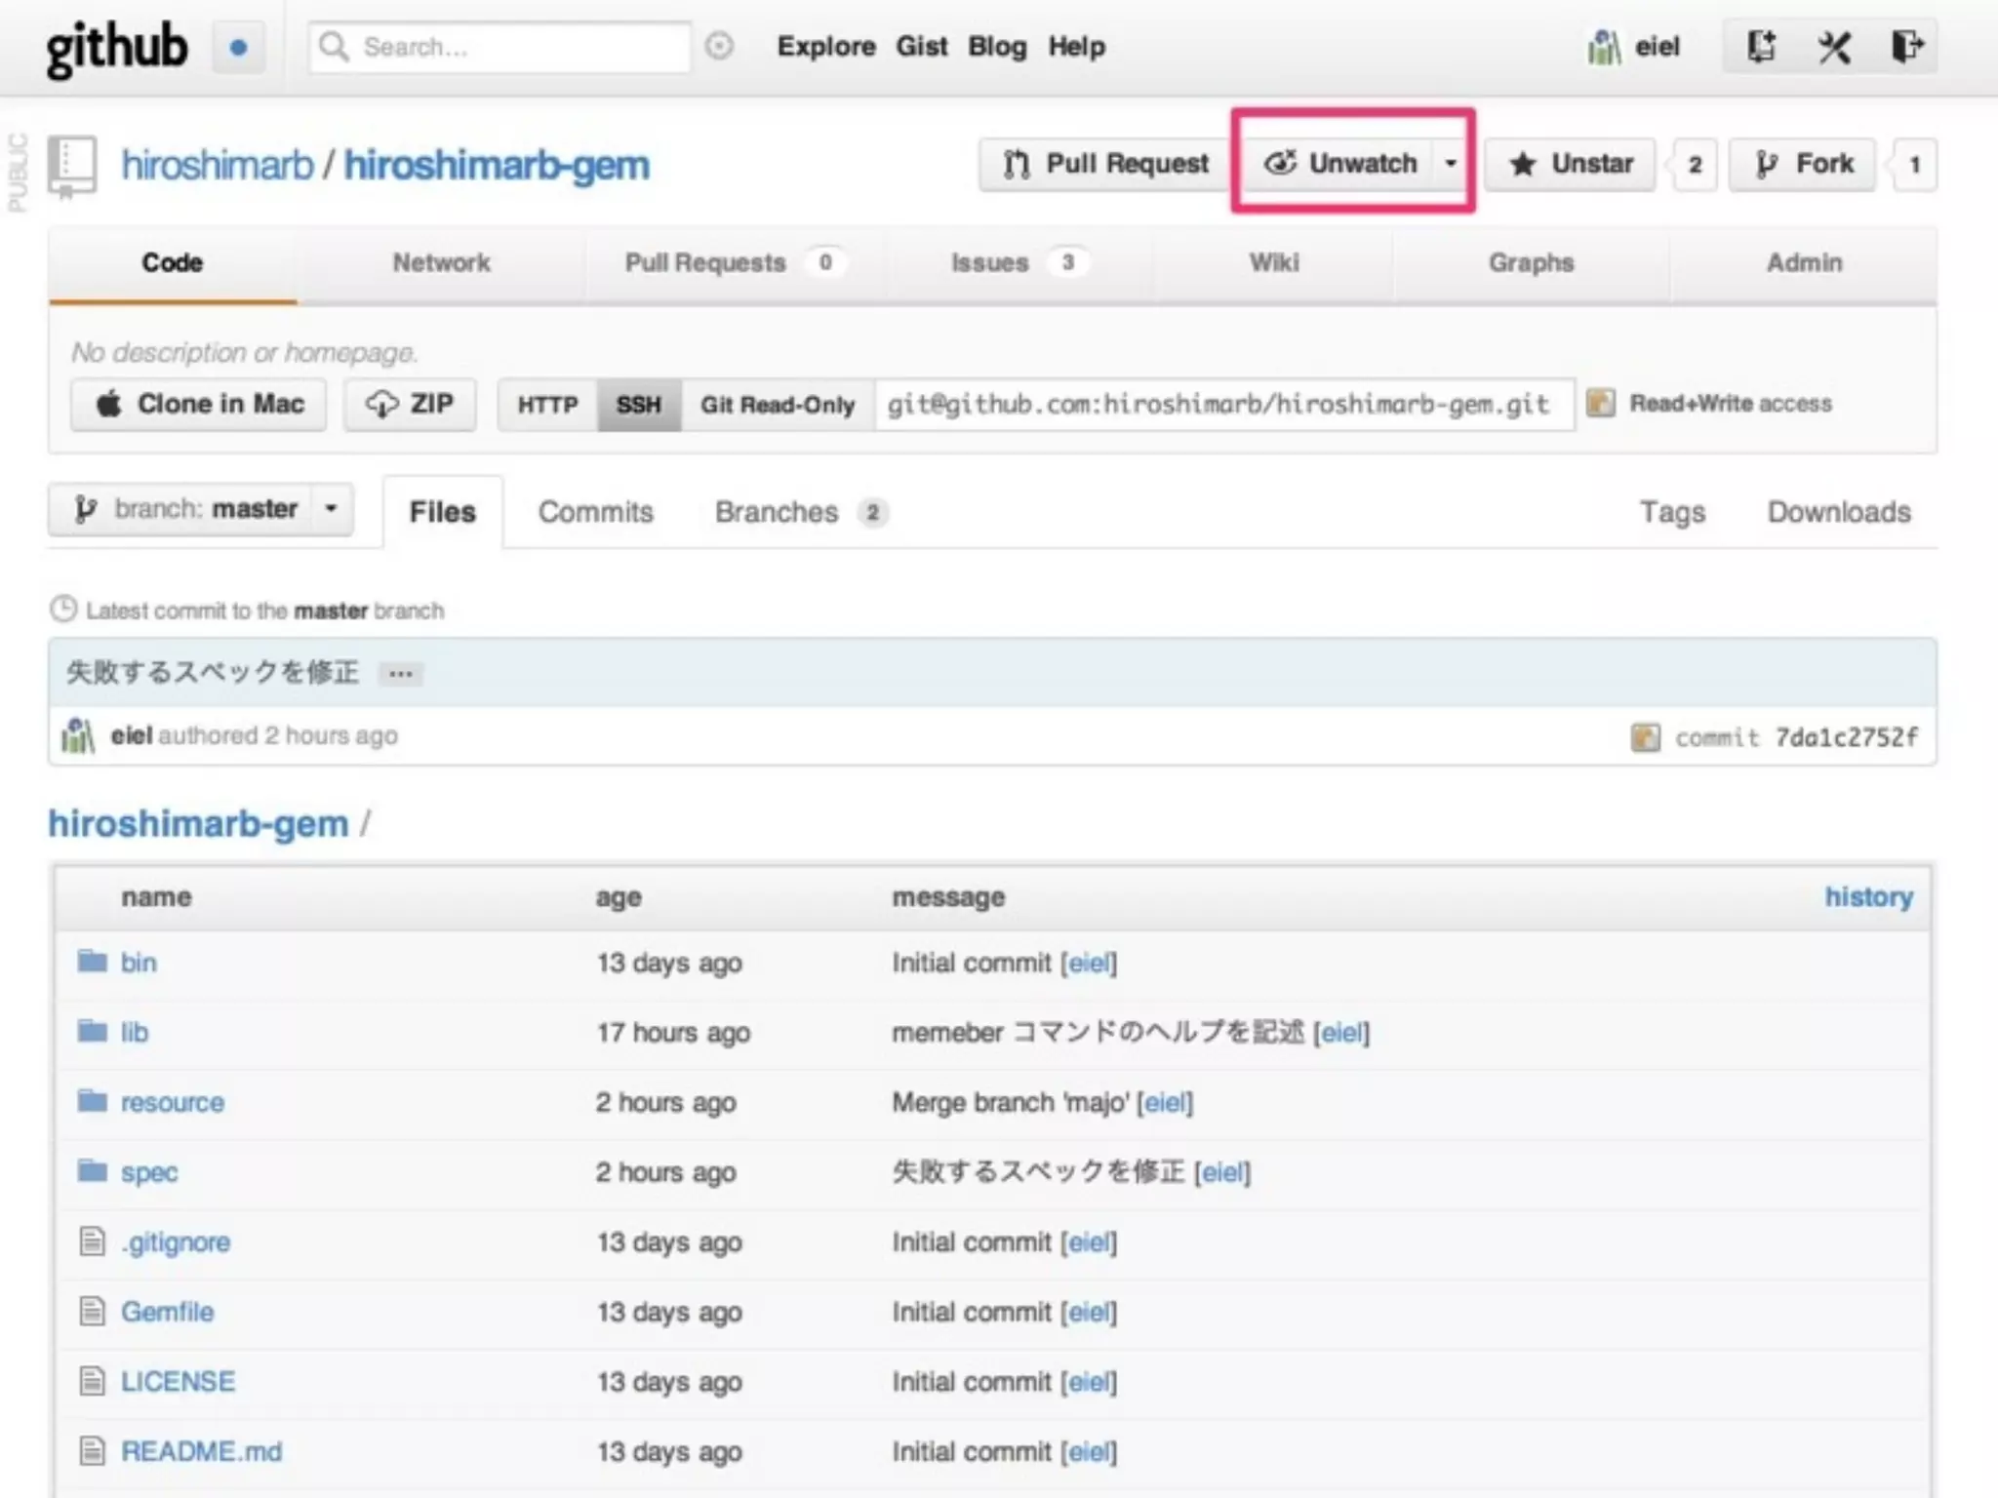The image size is (1998, 1498).
Task: Open account settings tools icon
Action: pos(1833,47)
